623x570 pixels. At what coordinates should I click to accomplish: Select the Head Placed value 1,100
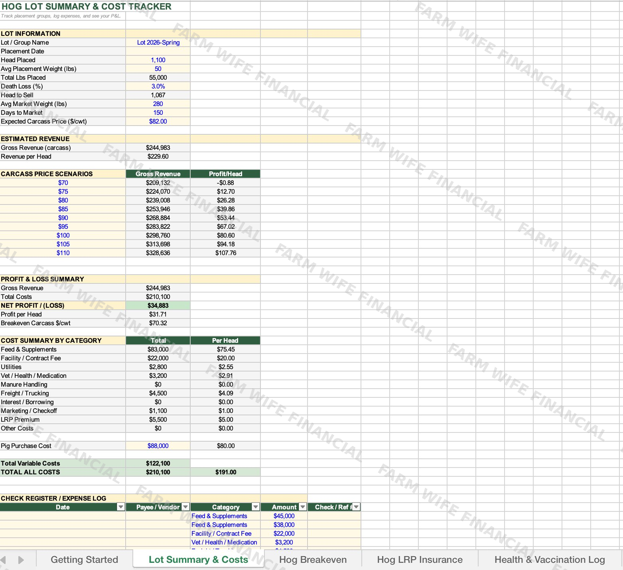pos(158,60)
